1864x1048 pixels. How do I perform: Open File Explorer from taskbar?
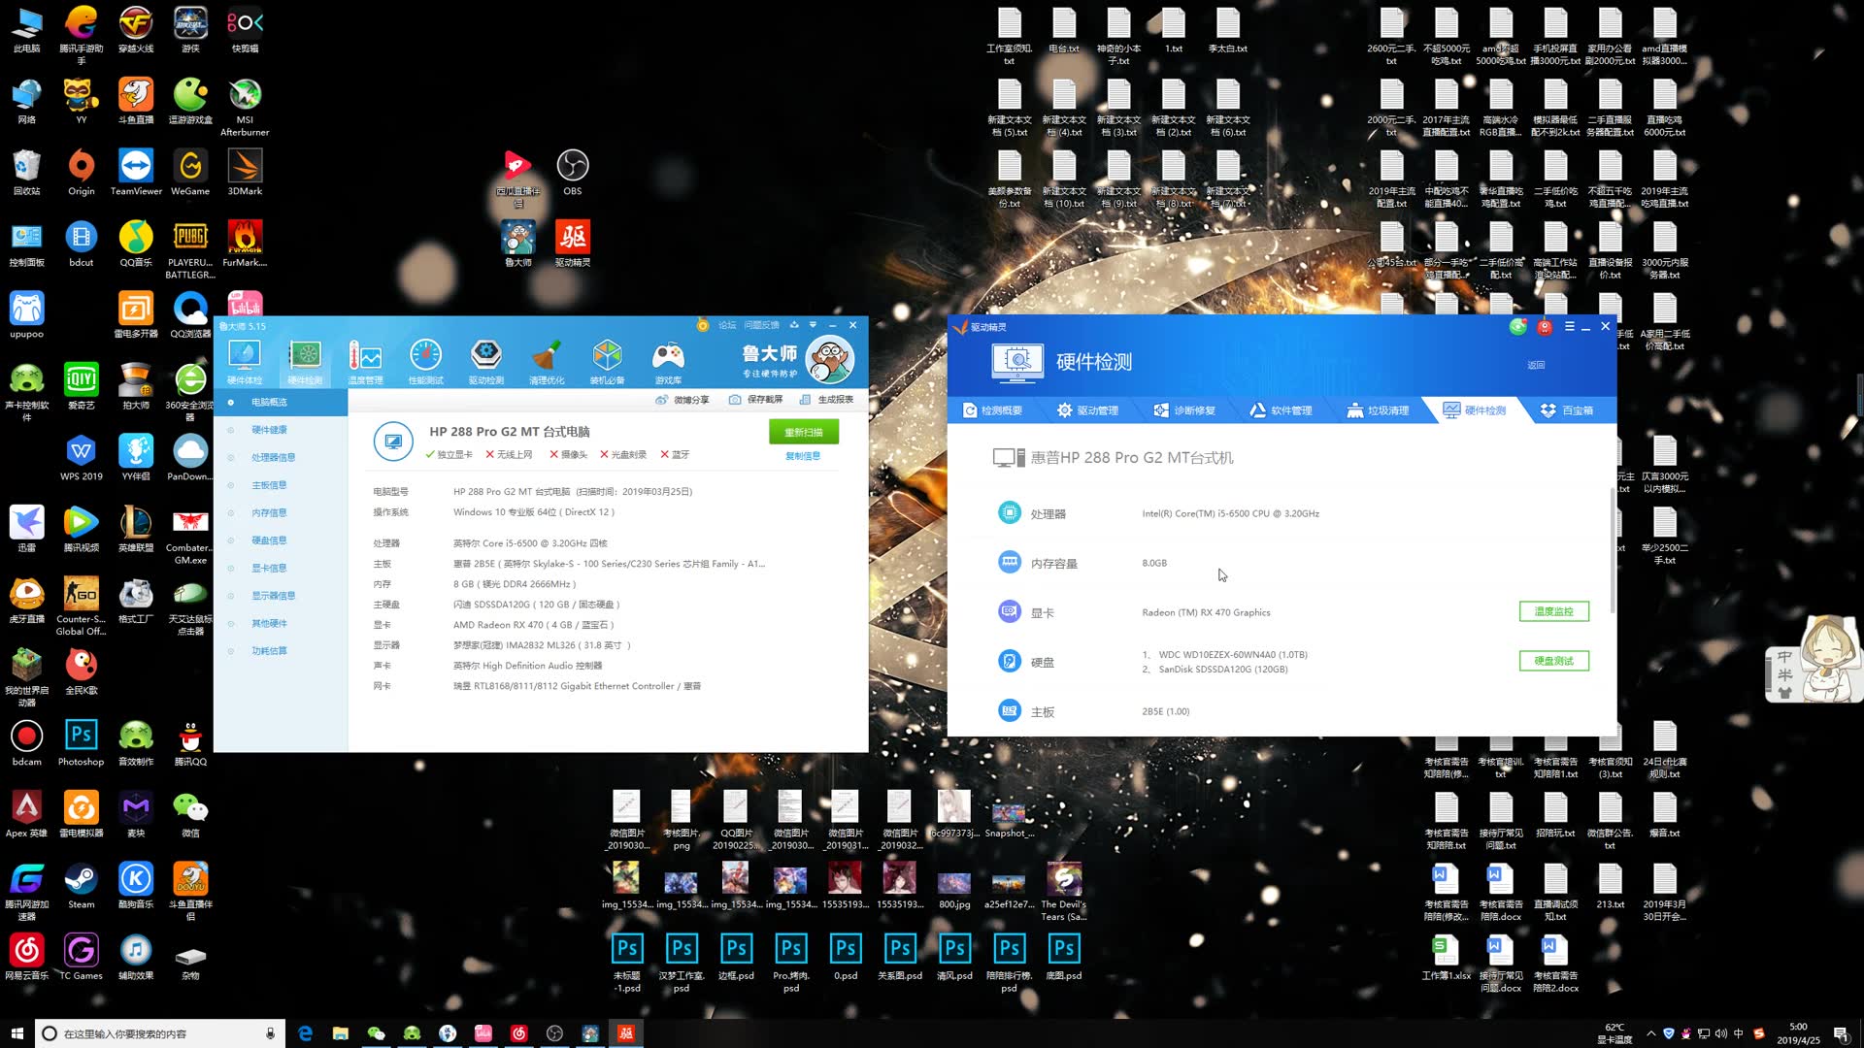point(341,1033)
